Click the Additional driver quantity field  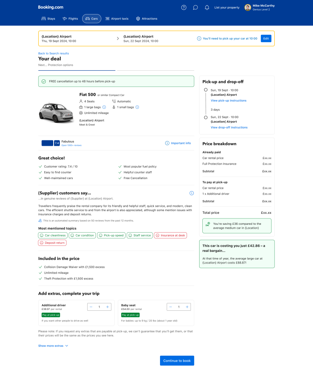pos(99,307)
